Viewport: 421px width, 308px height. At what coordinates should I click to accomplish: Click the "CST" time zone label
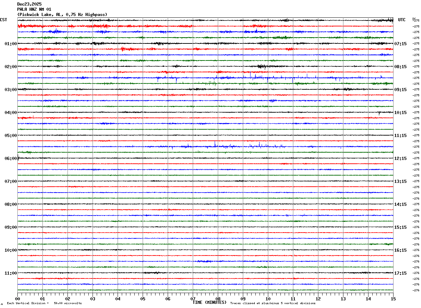[x=3, y=20]
